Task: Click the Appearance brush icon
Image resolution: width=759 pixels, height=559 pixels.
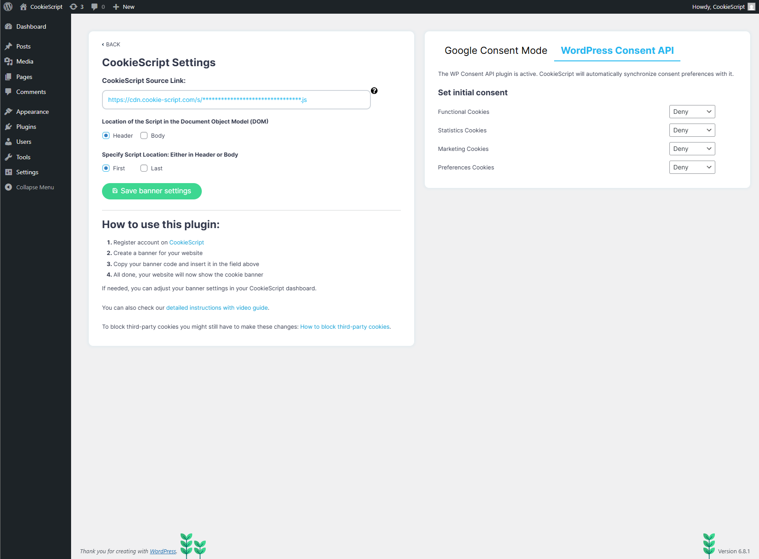Action: click(8, 112)
